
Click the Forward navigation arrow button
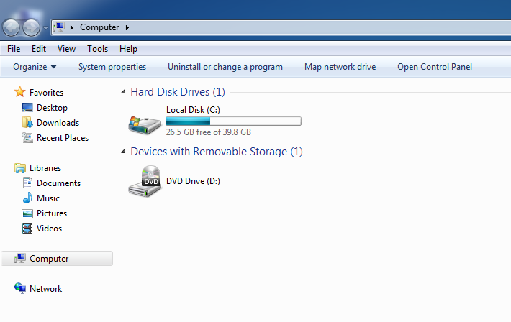coord(31,27)
